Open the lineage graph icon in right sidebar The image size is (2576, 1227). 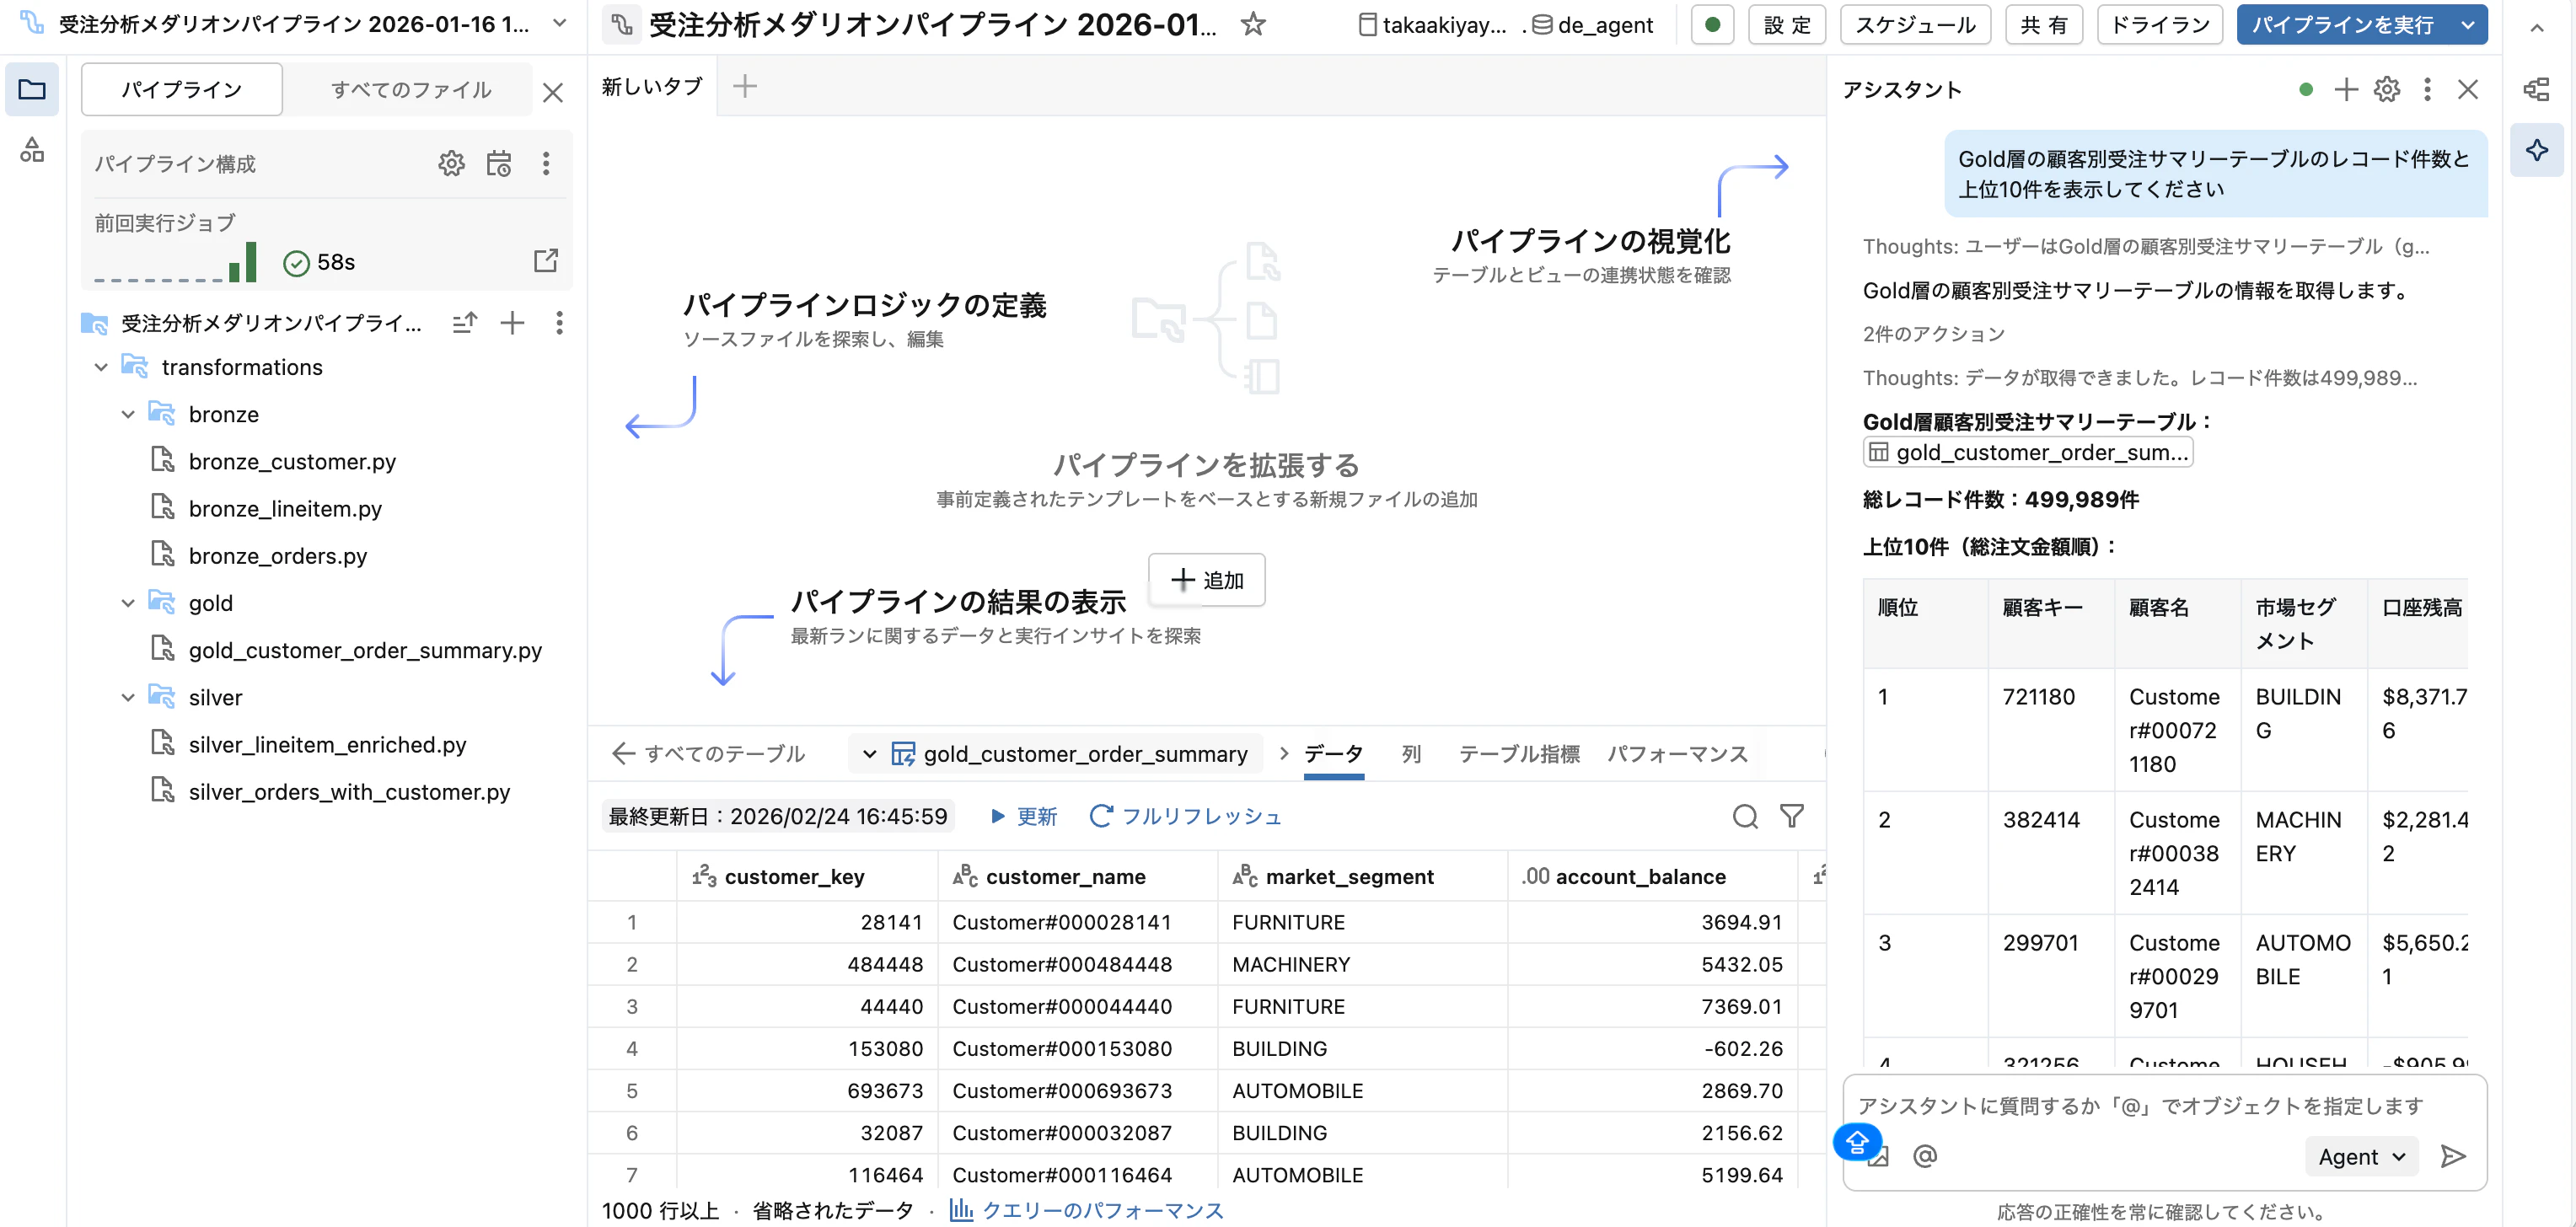[x=2538, y=89]
